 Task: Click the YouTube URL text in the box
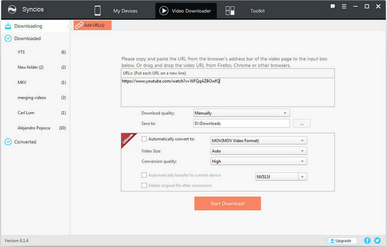(170, 81)
